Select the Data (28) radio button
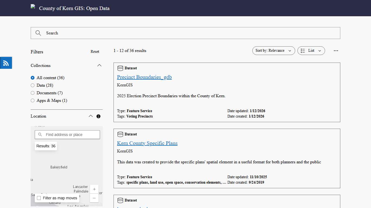The height and width of the screenshot is (208, 371). 33,85
